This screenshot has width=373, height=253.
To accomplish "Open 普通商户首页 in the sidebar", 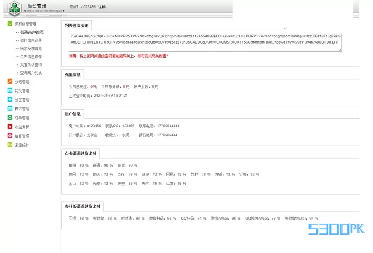I will 32,33.
